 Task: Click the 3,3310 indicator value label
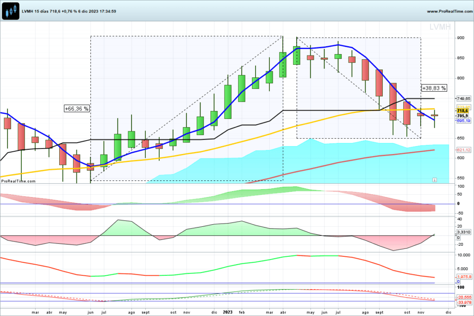pos(463,232)
